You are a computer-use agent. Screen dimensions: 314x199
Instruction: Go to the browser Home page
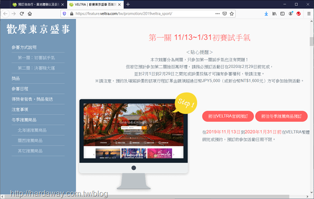[x=30, y=14]
